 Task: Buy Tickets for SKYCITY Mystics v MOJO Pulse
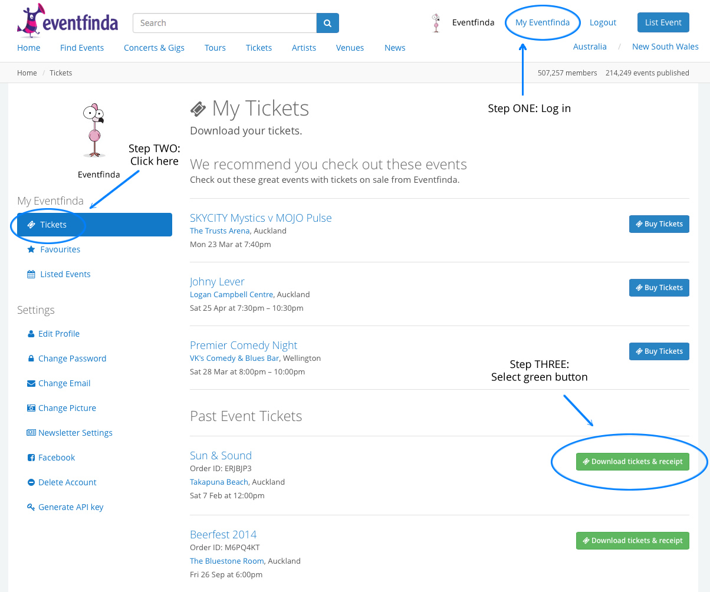pos(659,224)
